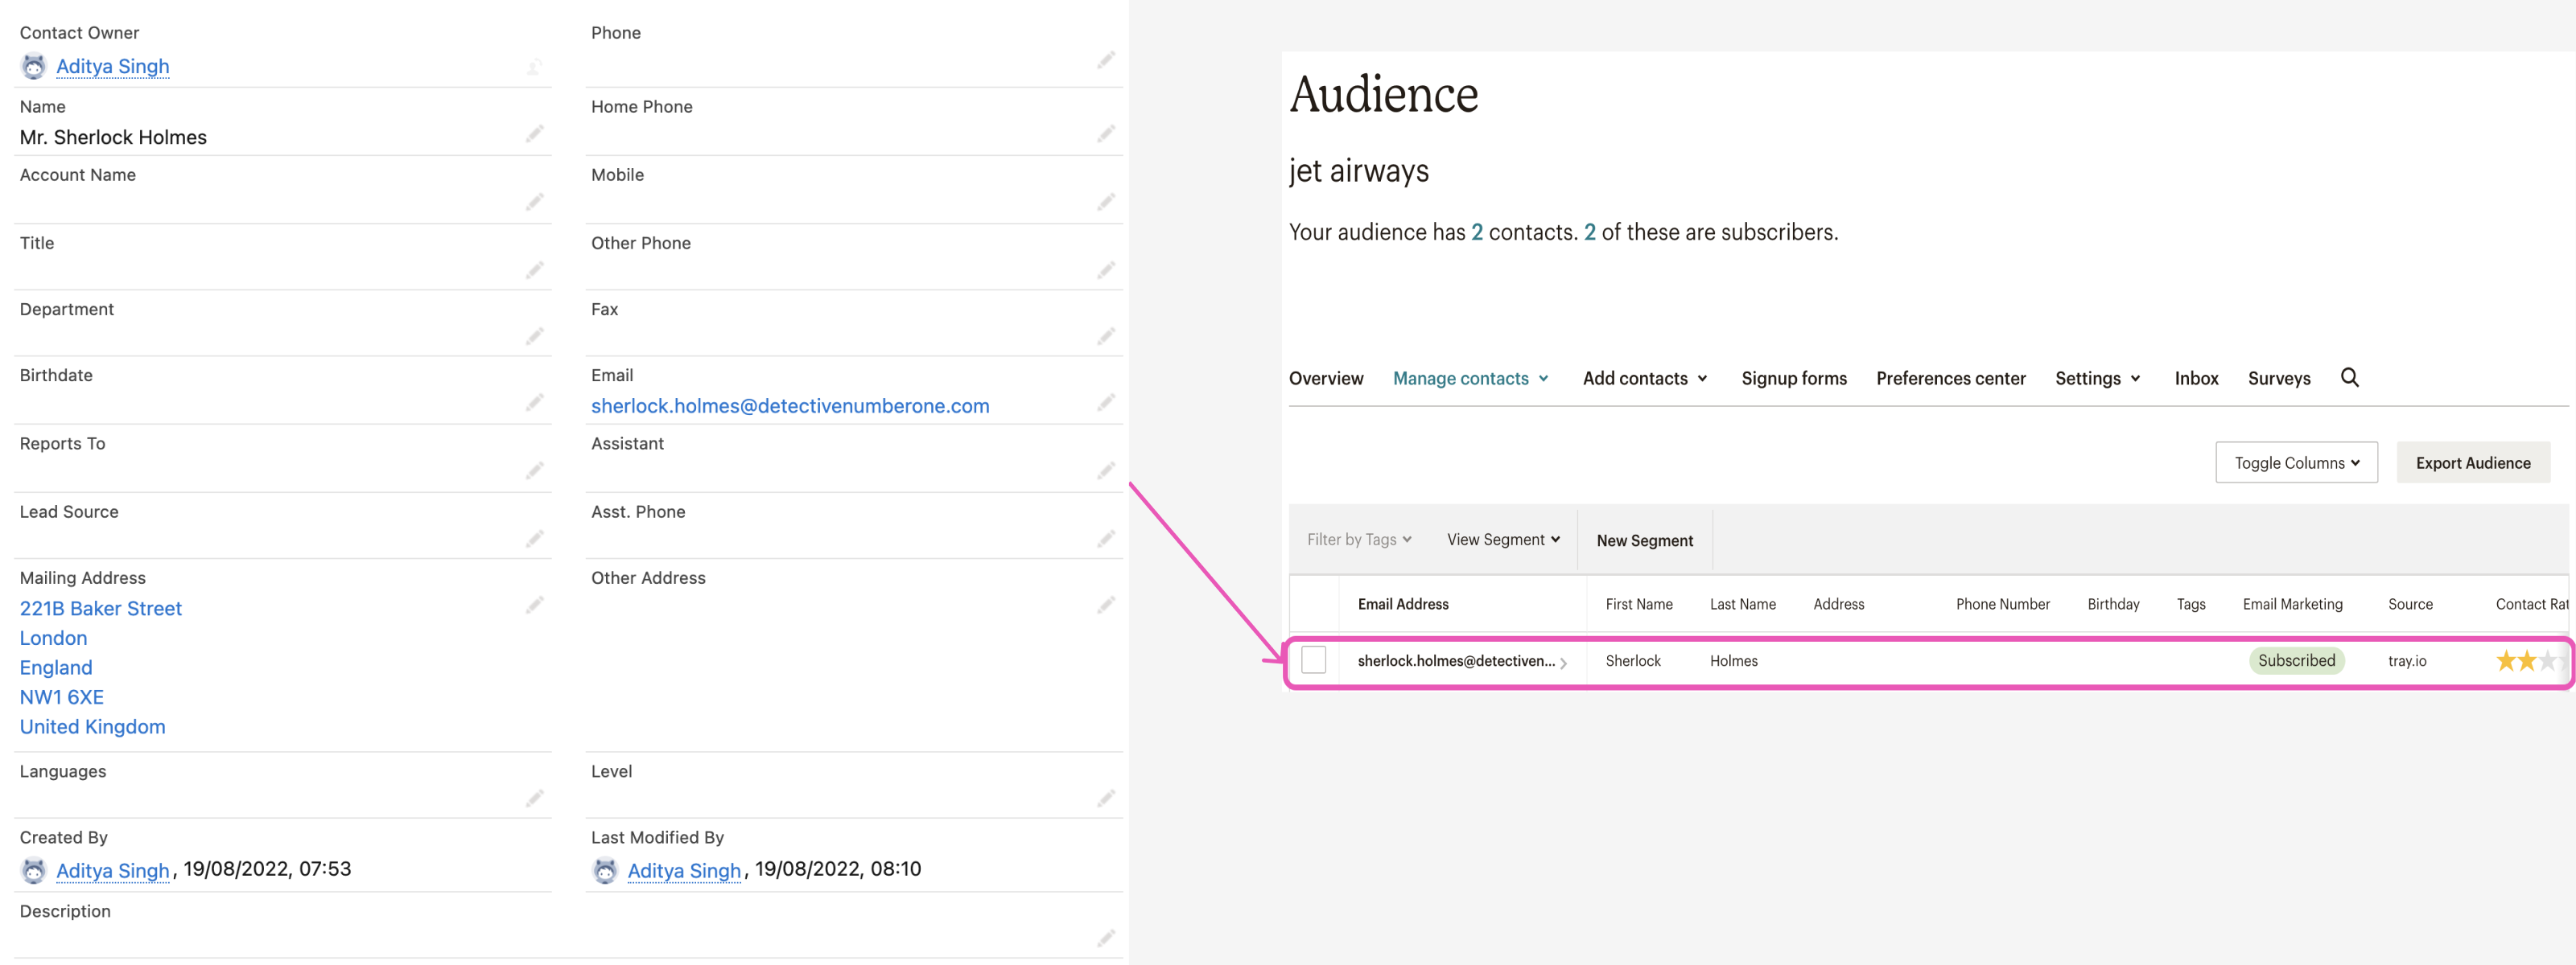Open the View Segment dropdown

click(1502, 540)
